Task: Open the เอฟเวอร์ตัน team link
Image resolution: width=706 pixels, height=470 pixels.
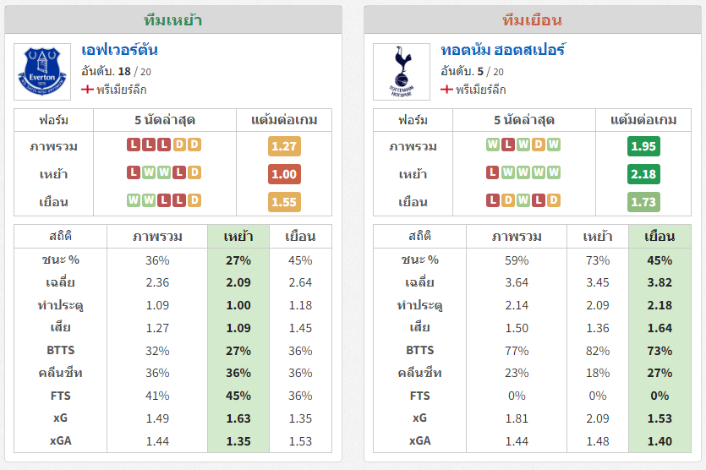Action: click(x=119, y=50)
